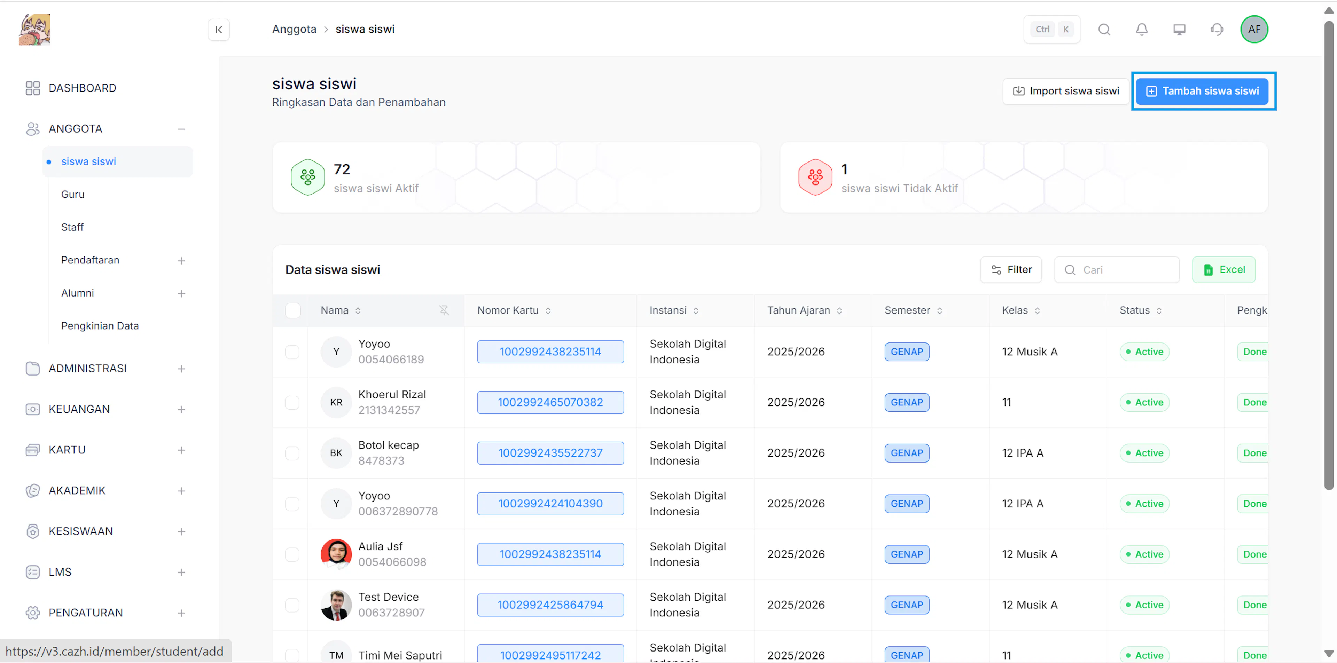Click the Kesiswaan badge icon
The width and height of the screenshot is (1337, 663).
(x=33, y=531)
